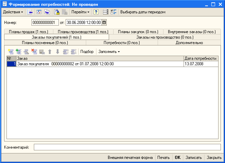Click the second add row icon with green plus
The image size is (225, 163).
click(18, 52)
